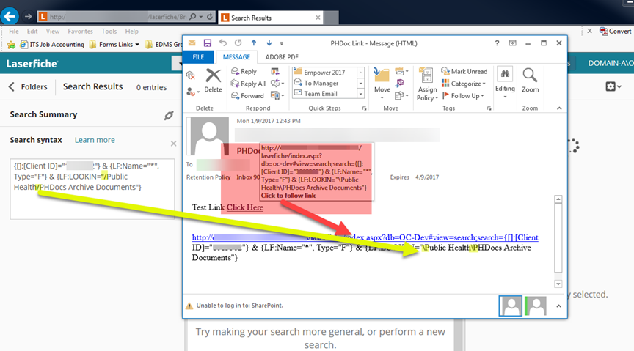Viewport: 634px width, 351px height.
Task: Mark the message as Unread
Action: coord(464,72)
